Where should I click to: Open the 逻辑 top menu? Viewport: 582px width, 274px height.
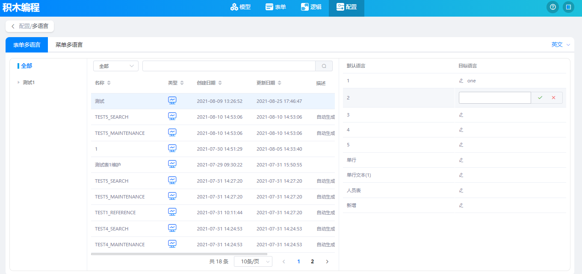tap(311, 7)
